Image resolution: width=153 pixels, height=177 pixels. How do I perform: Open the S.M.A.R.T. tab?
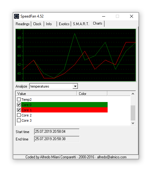point(81,24)
